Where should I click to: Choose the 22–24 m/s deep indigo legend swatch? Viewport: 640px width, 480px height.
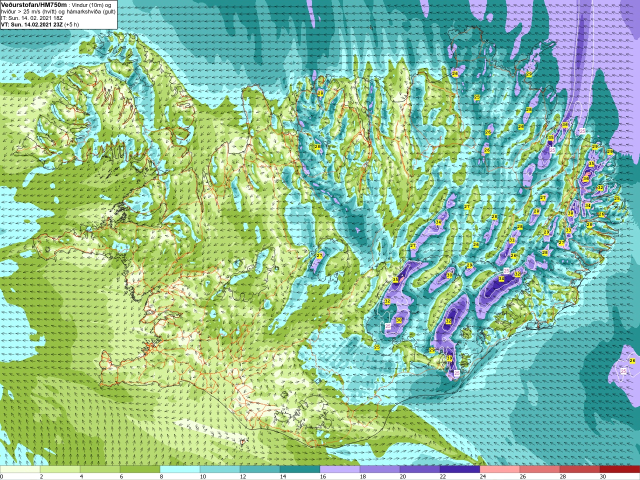click(x=460, y=469)
